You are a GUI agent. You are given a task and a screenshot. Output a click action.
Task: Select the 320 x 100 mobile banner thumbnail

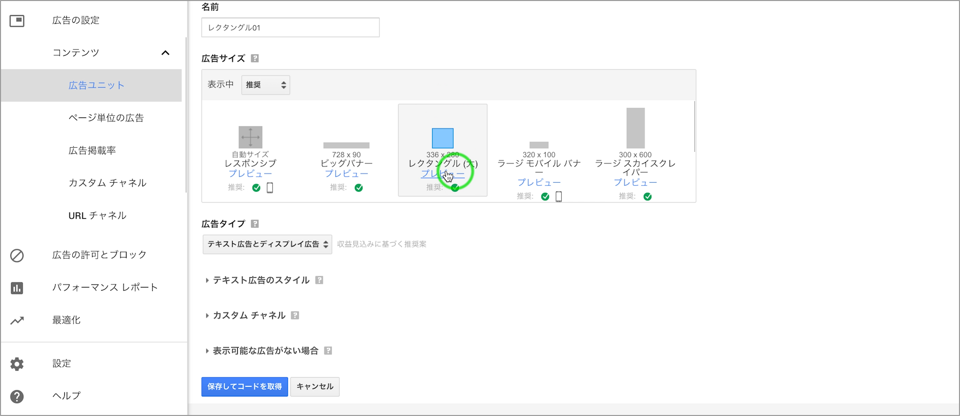tap(539, 145)
